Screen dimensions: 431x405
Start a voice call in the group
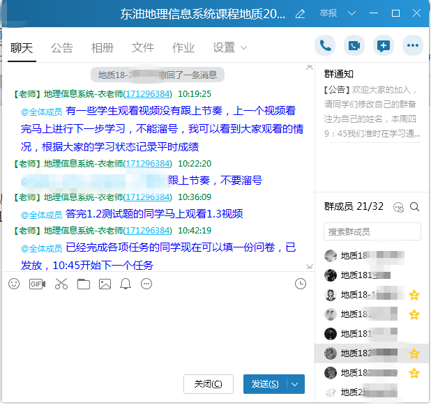(x=325, y=45)
